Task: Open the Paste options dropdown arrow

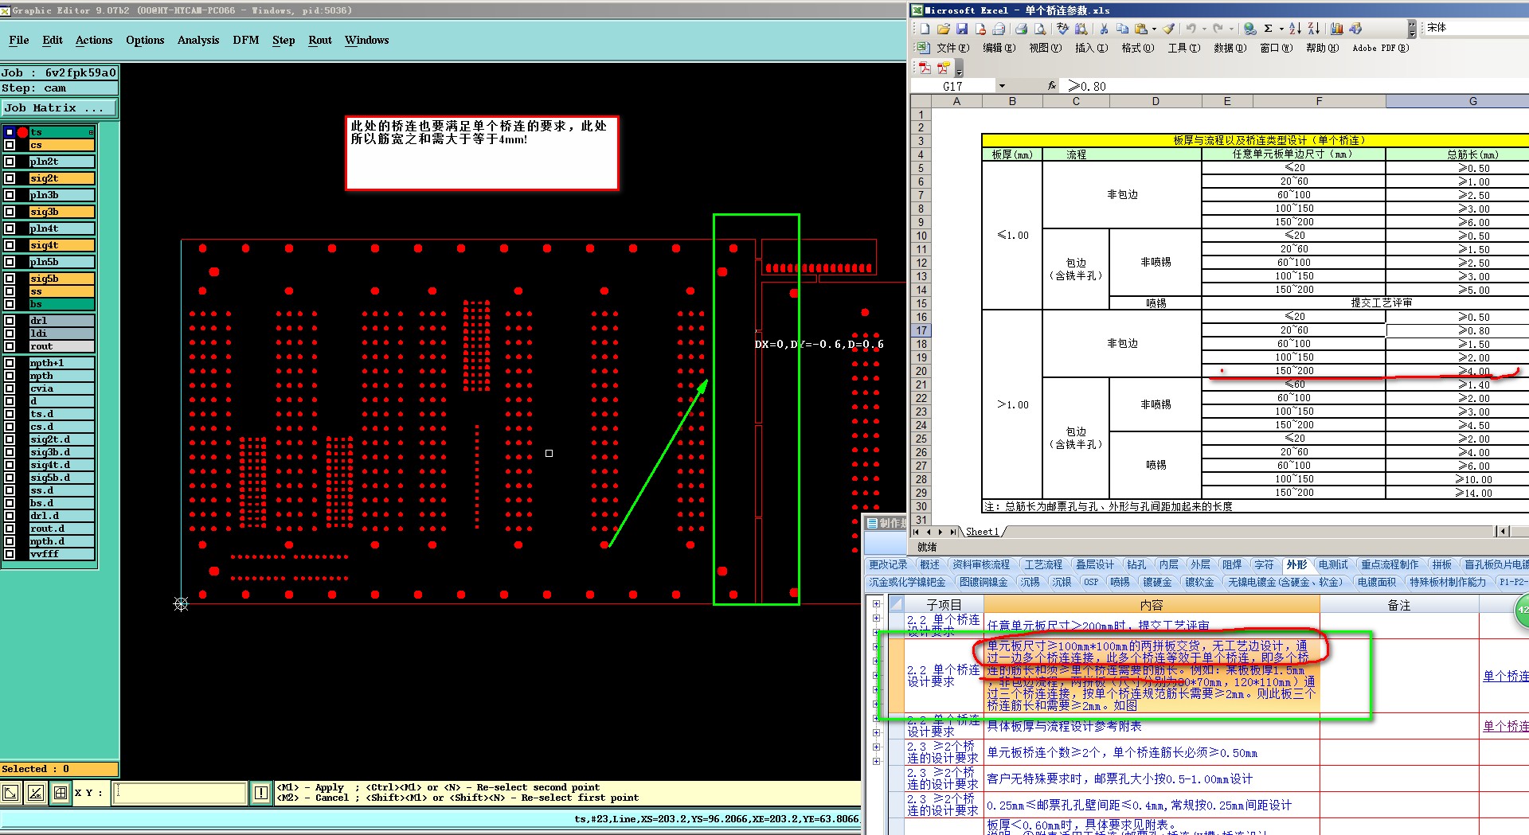Action: pyautogui.click(x=1154, y=29)
